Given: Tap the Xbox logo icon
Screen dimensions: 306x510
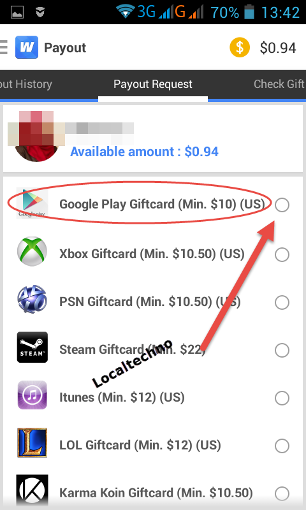Looking at the screenshot, I should point(32,251).
